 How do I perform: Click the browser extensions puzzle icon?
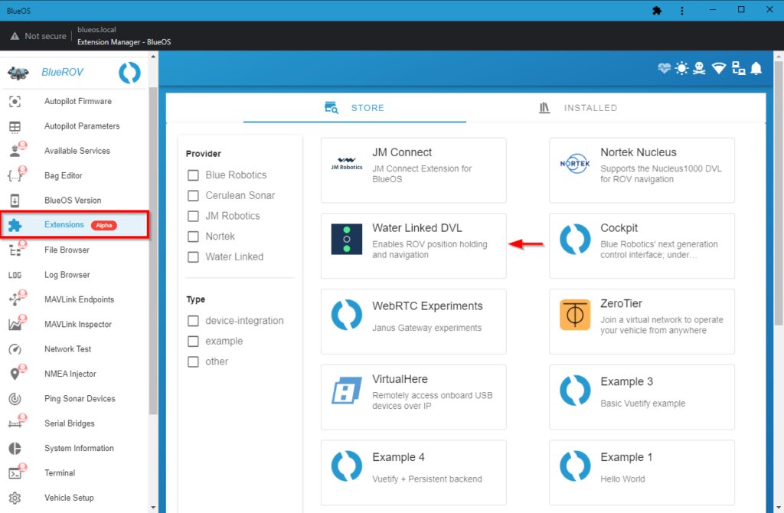point(656,11)
